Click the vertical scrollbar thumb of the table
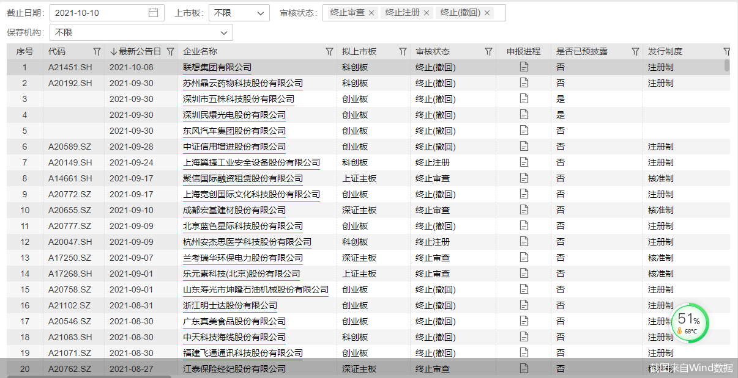This screenshot has height=378, width=738. click(x=727, y=66)
